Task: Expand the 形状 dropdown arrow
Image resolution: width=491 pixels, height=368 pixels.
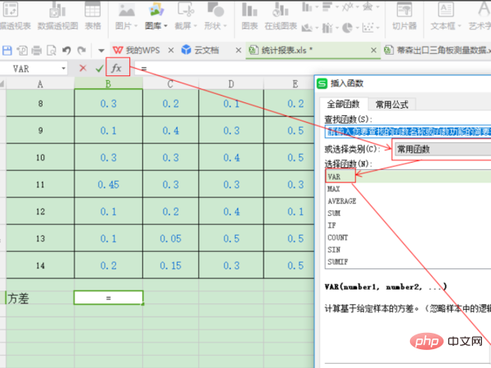Action: tap(225, 26)
